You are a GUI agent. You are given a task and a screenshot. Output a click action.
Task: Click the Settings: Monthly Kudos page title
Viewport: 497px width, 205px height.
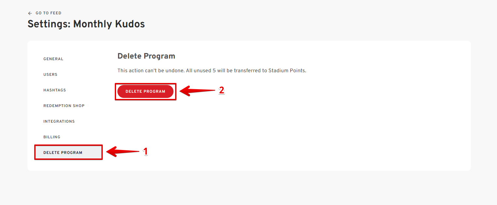86,24
